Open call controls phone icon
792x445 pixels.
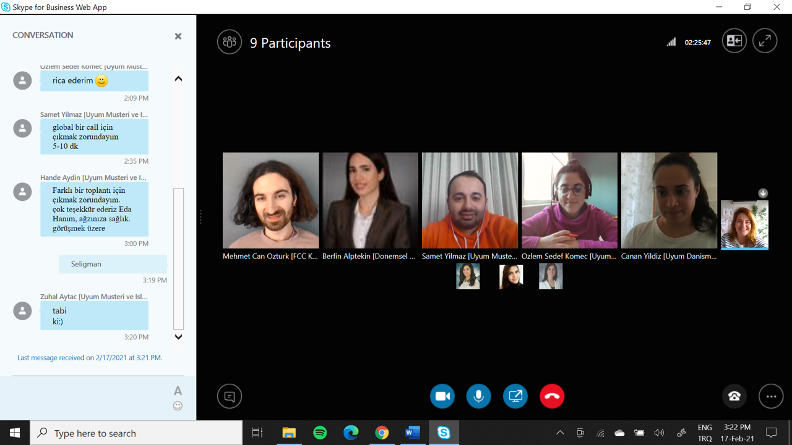tap(734, 396)
